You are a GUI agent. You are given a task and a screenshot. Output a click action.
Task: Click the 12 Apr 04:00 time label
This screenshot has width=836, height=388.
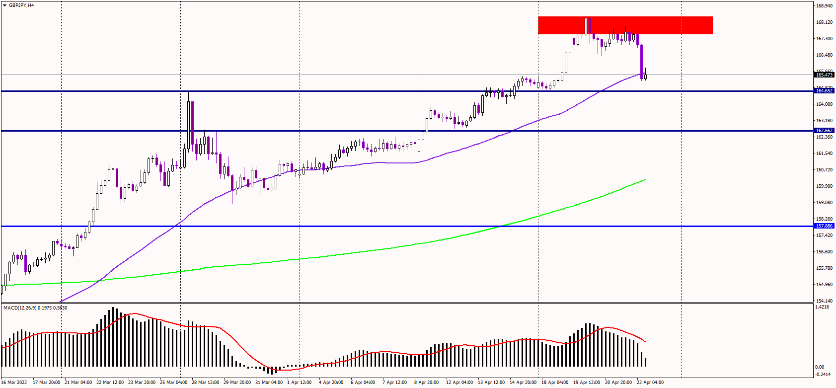459,383
